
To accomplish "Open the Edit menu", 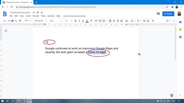I will (16, 16).
